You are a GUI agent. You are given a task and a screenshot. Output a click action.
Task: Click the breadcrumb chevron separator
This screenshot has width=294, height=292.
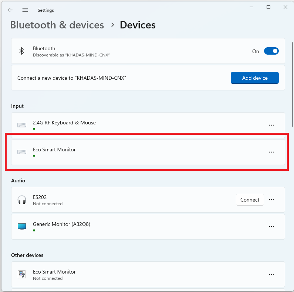[112, 25]
